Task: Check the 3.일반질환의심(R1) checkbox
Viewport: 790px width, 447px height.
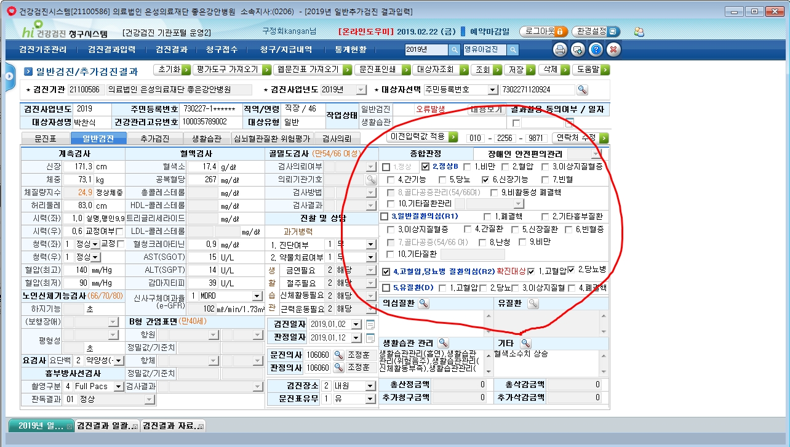Action: point(385,217)
